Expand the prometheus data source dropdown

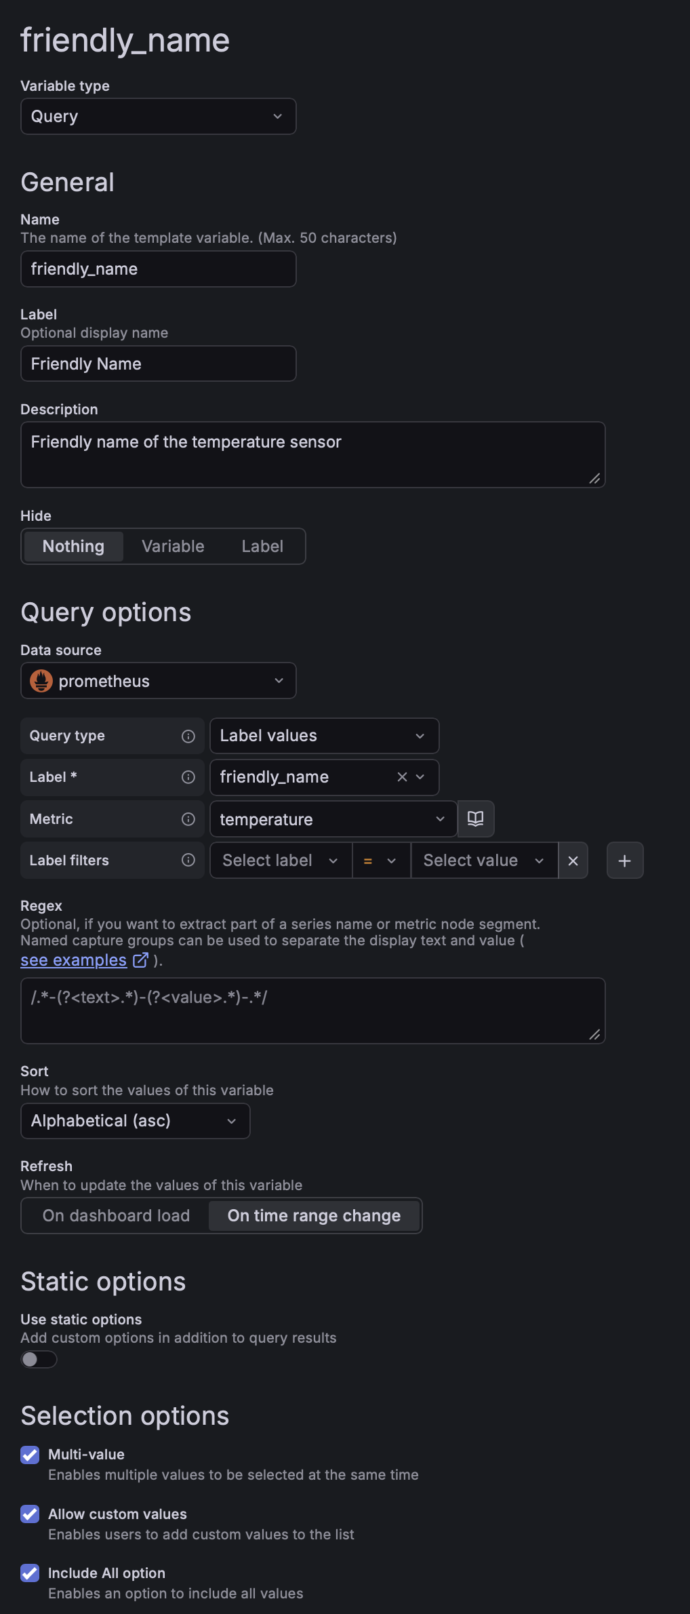click(x=159, y=681)
